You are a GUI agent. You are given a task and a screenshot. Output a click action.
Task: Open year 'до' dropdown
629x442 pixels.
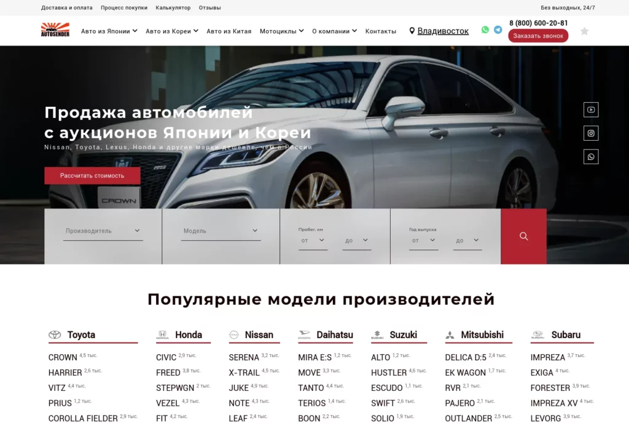click(x=467, y=240)
